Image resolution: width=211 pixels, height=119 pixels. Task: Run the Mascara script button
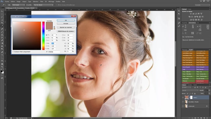click(x=188, y=81)
